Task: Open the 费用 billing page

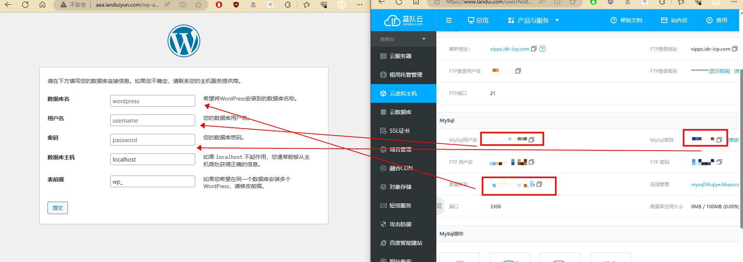Action: tap(717, 20)
